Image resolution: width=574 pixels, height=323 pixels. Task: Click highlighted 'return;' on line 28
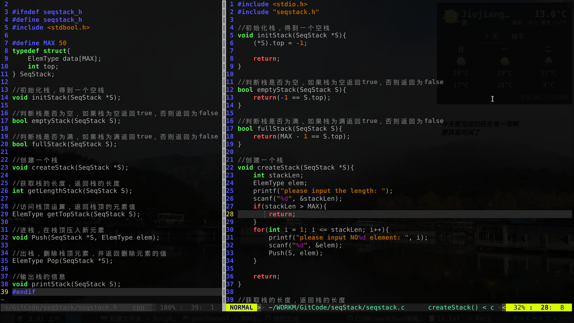click(x=282, y=214)
